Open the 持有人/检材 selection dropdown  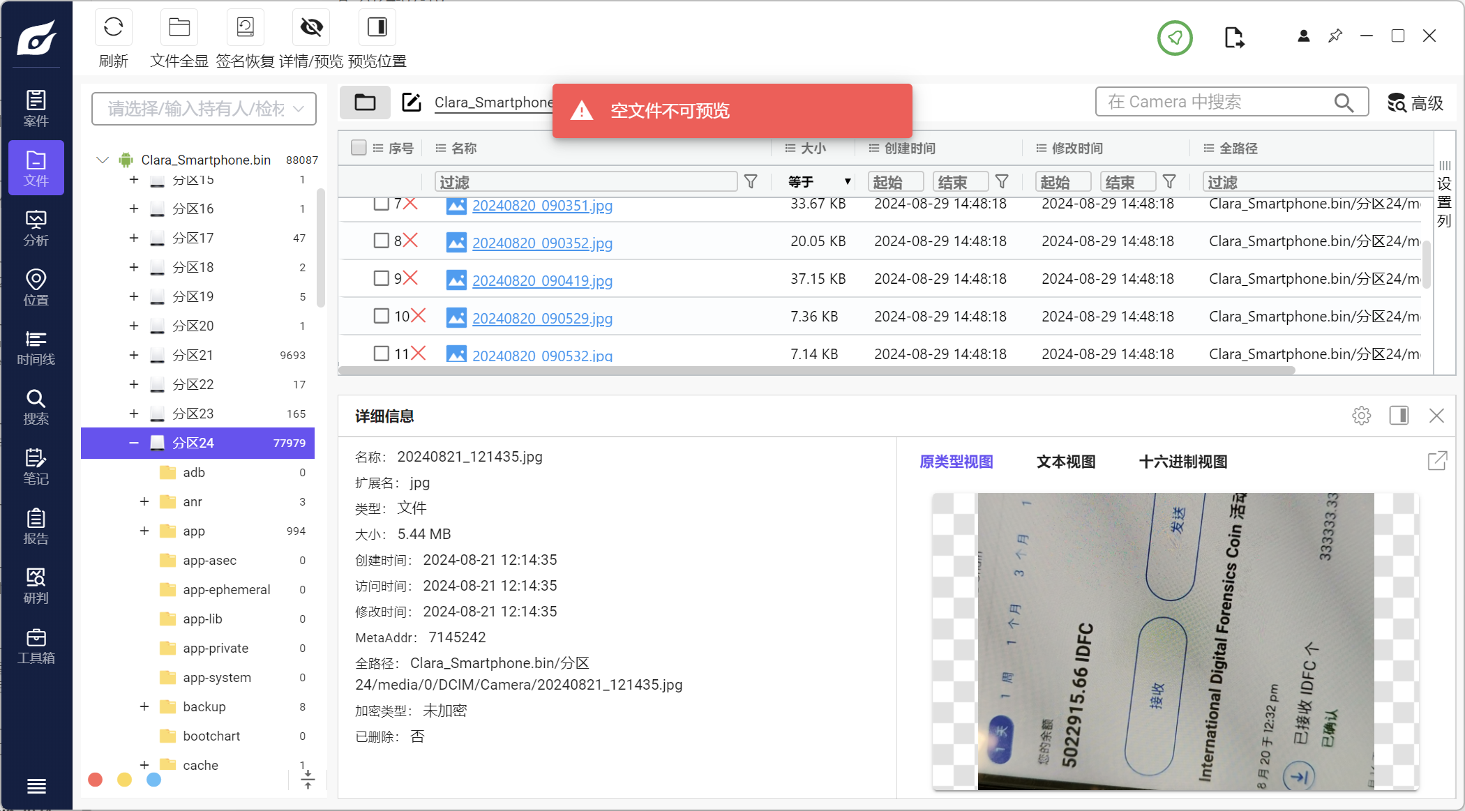pos(204,109)
